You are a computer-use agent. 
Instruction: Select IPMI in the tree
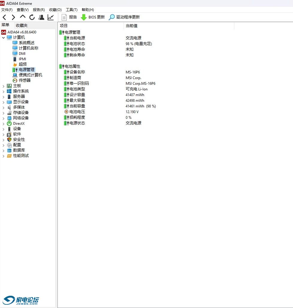click(22, 59)
